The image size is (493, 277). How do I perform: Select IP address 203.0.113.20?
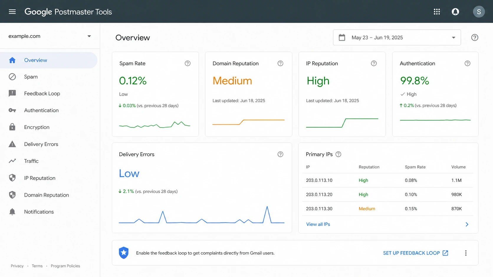319,195
